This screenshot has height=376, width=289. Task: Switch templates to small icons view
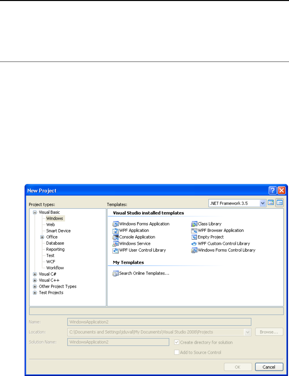(x=279, y=203)
